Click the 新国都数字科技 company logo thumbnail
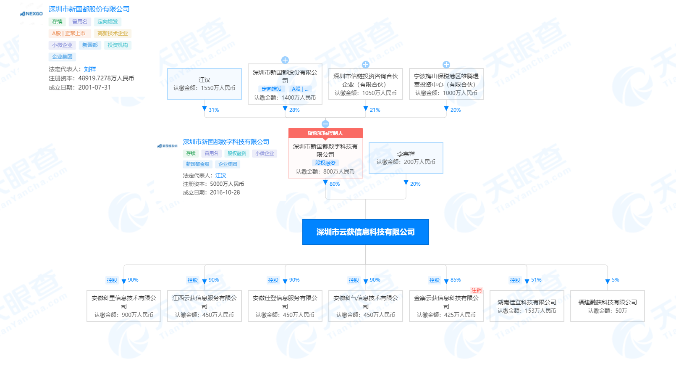The height and width of the screenshot is (390, 676). pos(167,146)
